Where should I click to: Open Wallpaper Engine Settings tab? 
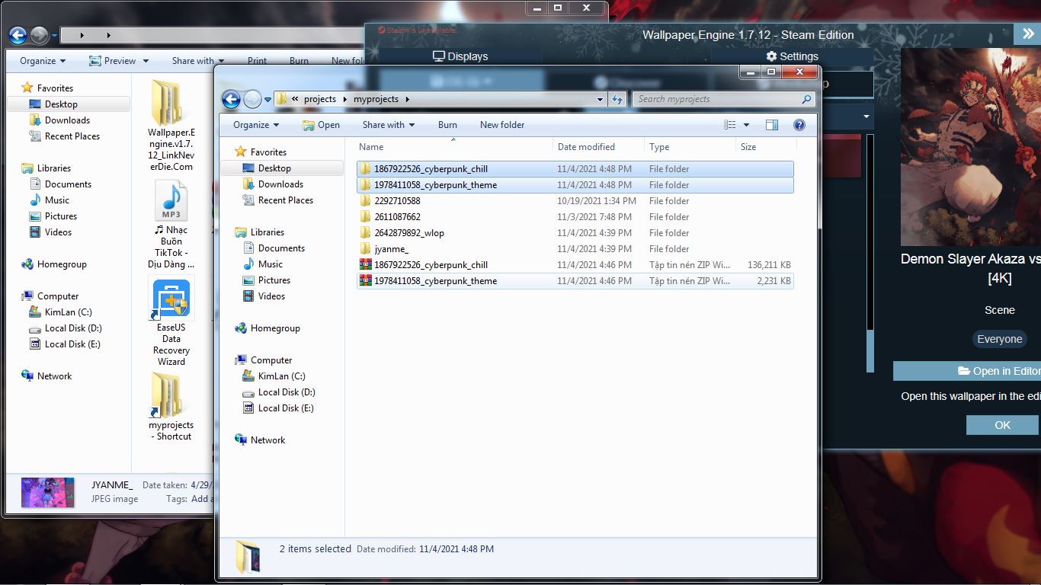pos(792,56)
